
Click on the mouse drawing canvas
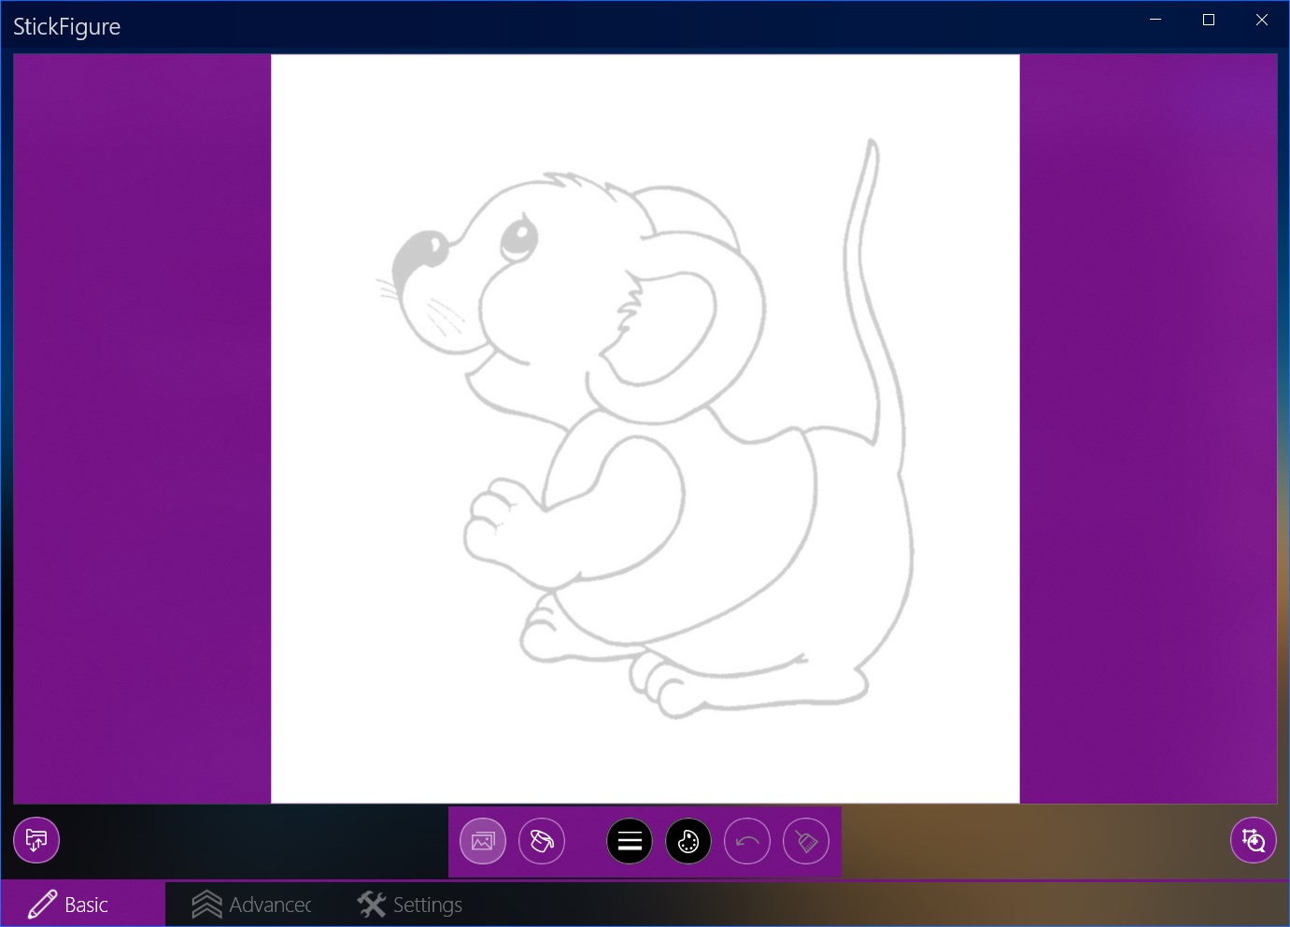[645, 429]
